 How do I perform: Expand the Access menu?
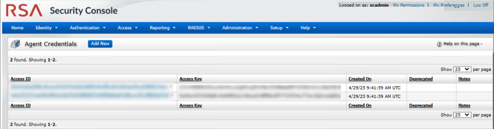pos(127,28)
